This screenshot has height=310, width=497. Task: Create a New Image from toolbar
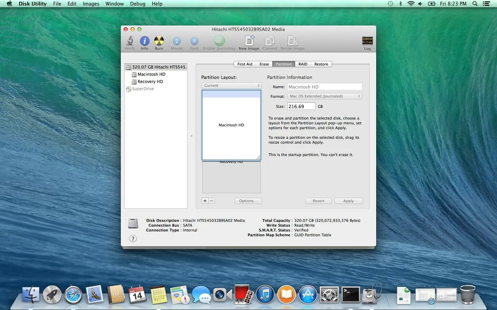249,41
